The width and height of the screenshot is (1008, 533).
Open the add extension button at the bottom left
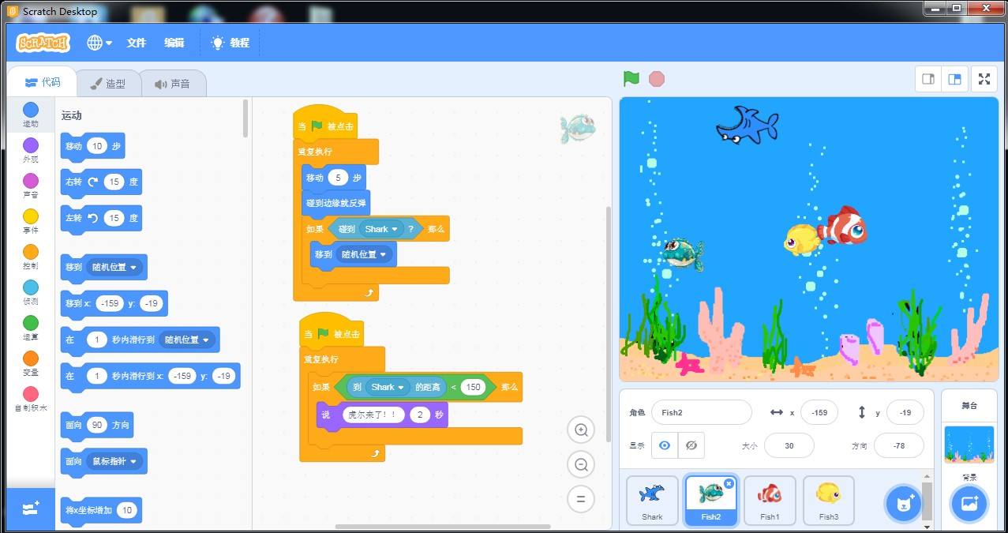[31, 509]
